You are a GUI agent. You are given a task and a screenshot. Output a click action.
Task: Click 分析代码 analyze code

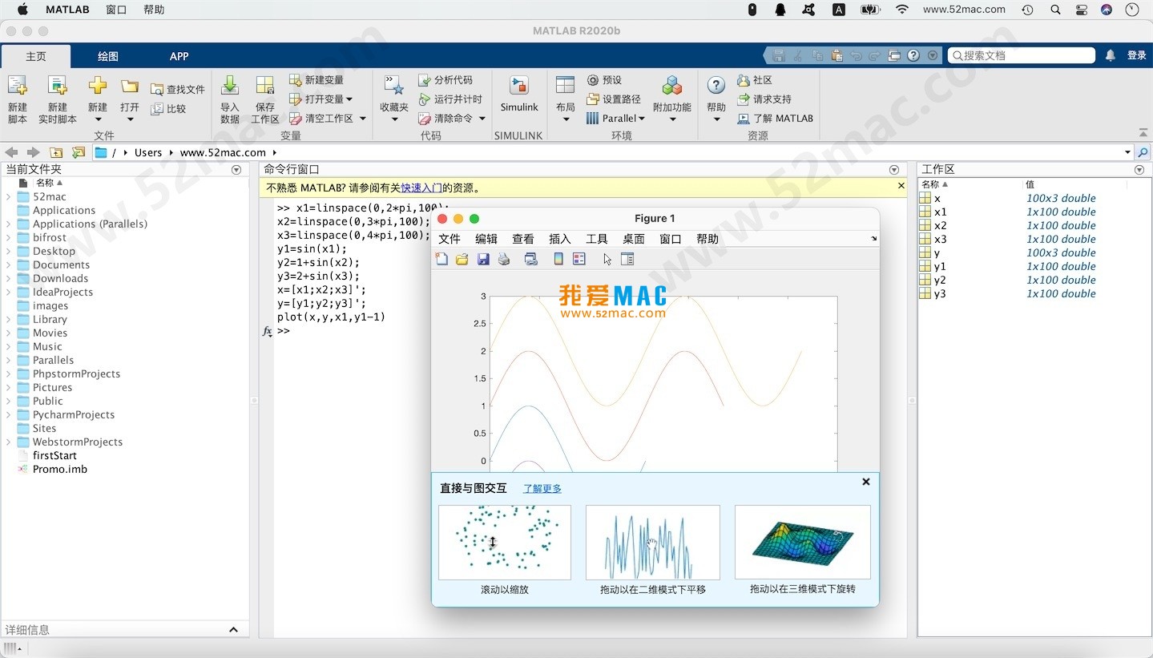445,80
